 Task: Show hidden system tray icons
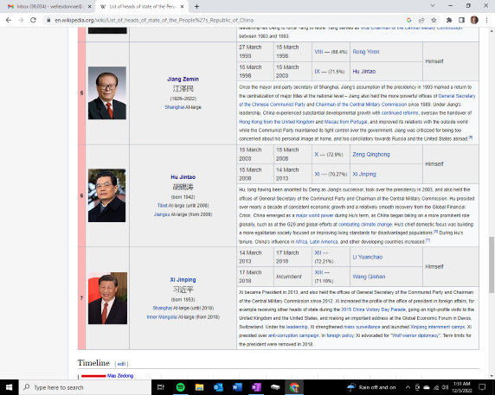click(408, 387)
